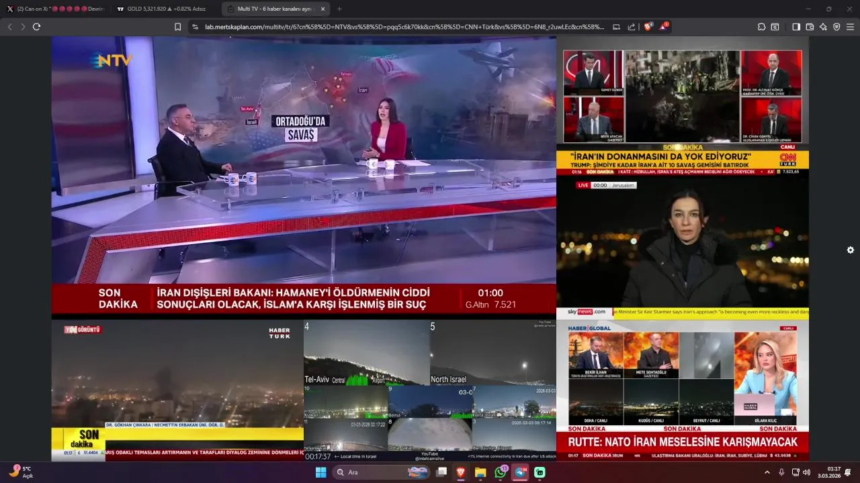Open the Brave wallet icon
860x483 pixels.
pyautogui.click(x=810, y=27)
